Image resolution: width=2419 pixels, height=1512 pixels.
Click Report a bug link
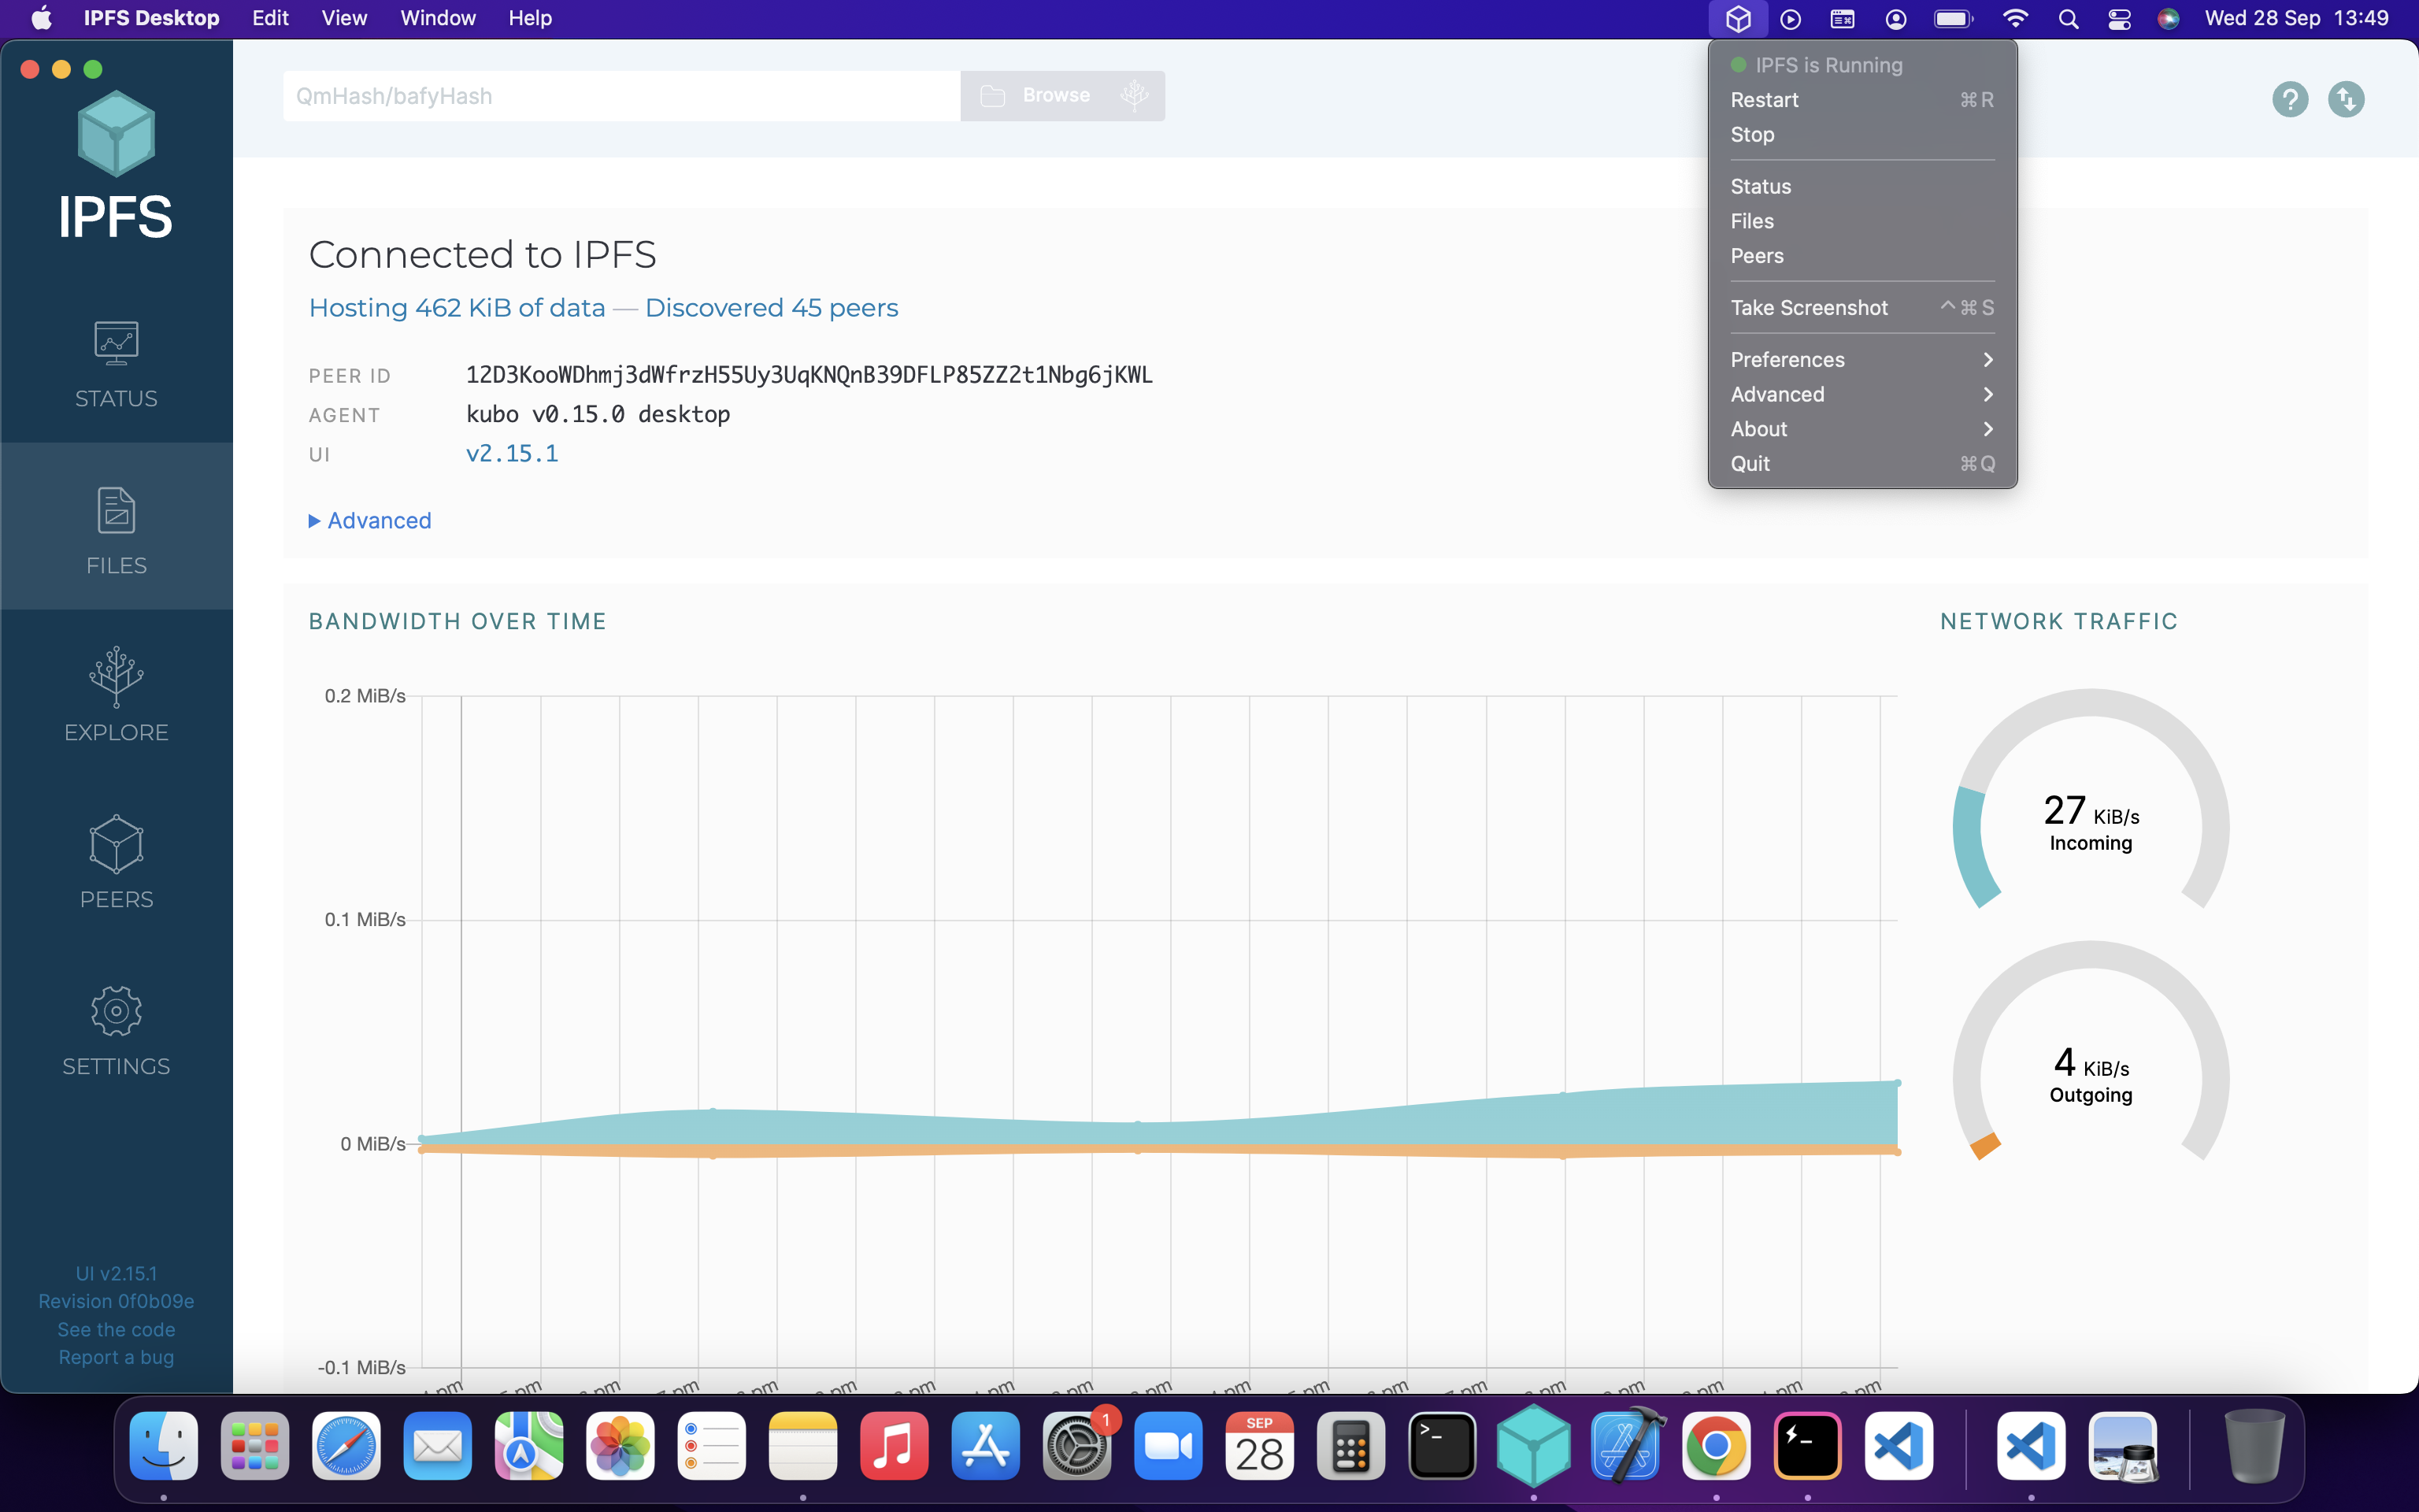[x=116, y=1357]
